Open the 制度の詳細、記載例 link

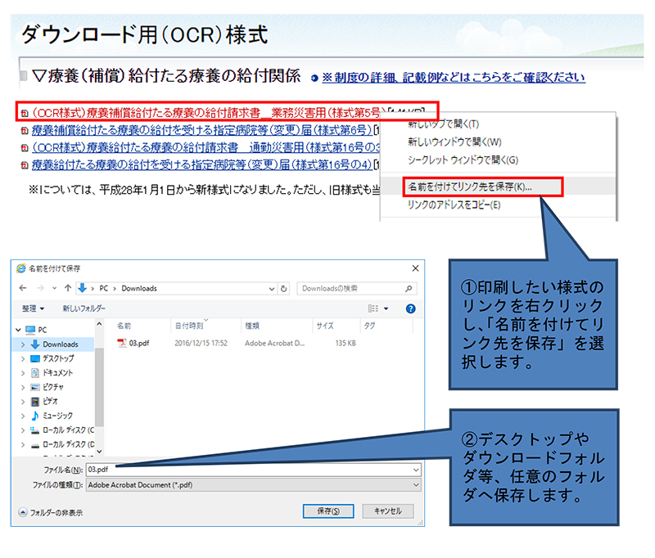click(x=453, y=78)
